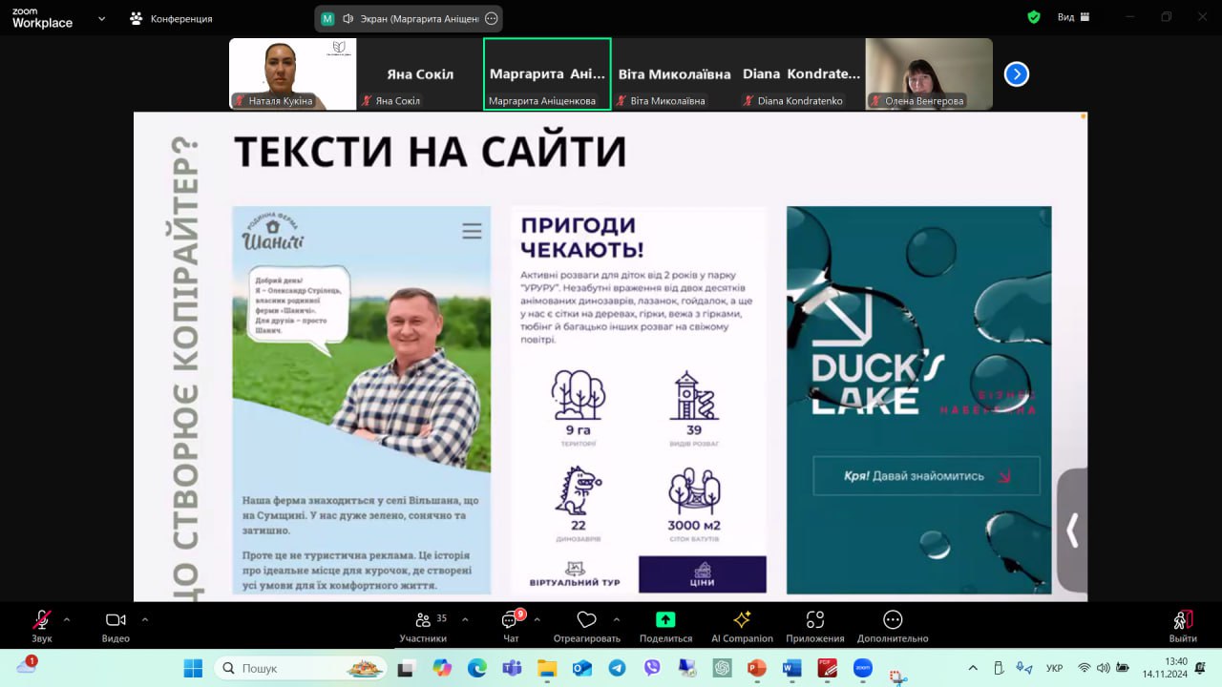Open AI Companion sparkle icon
This screenshot has height=687, width=1222.
pyautogui.click(x=742, y=620)
